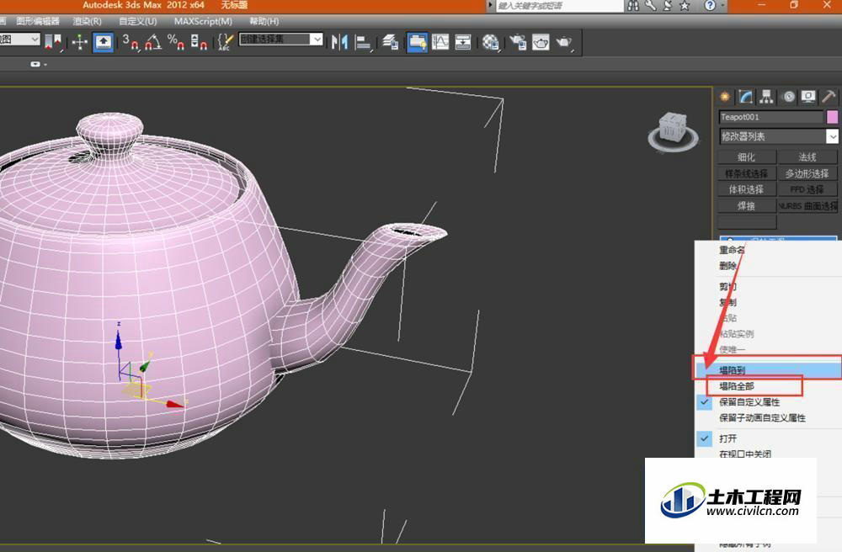Toggle the Keyboard Shortcut Override button

tap(103, 42)
